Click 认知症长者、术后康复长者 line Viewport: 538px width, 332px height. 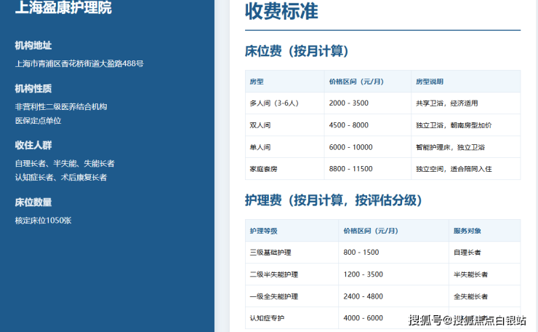tap(61, 178)
